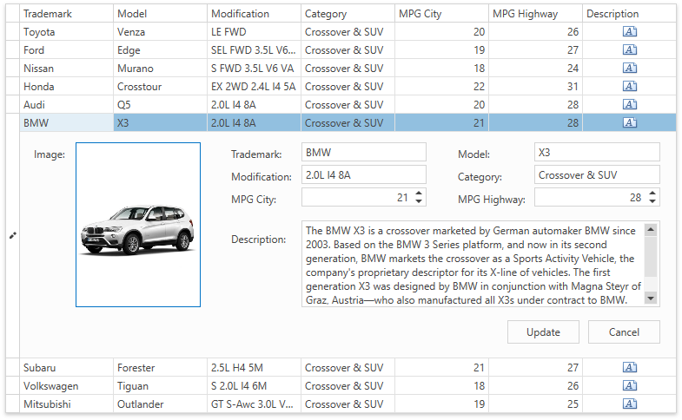
Task: Select the Volkswagen trademark cell
Action: point(67,386)
